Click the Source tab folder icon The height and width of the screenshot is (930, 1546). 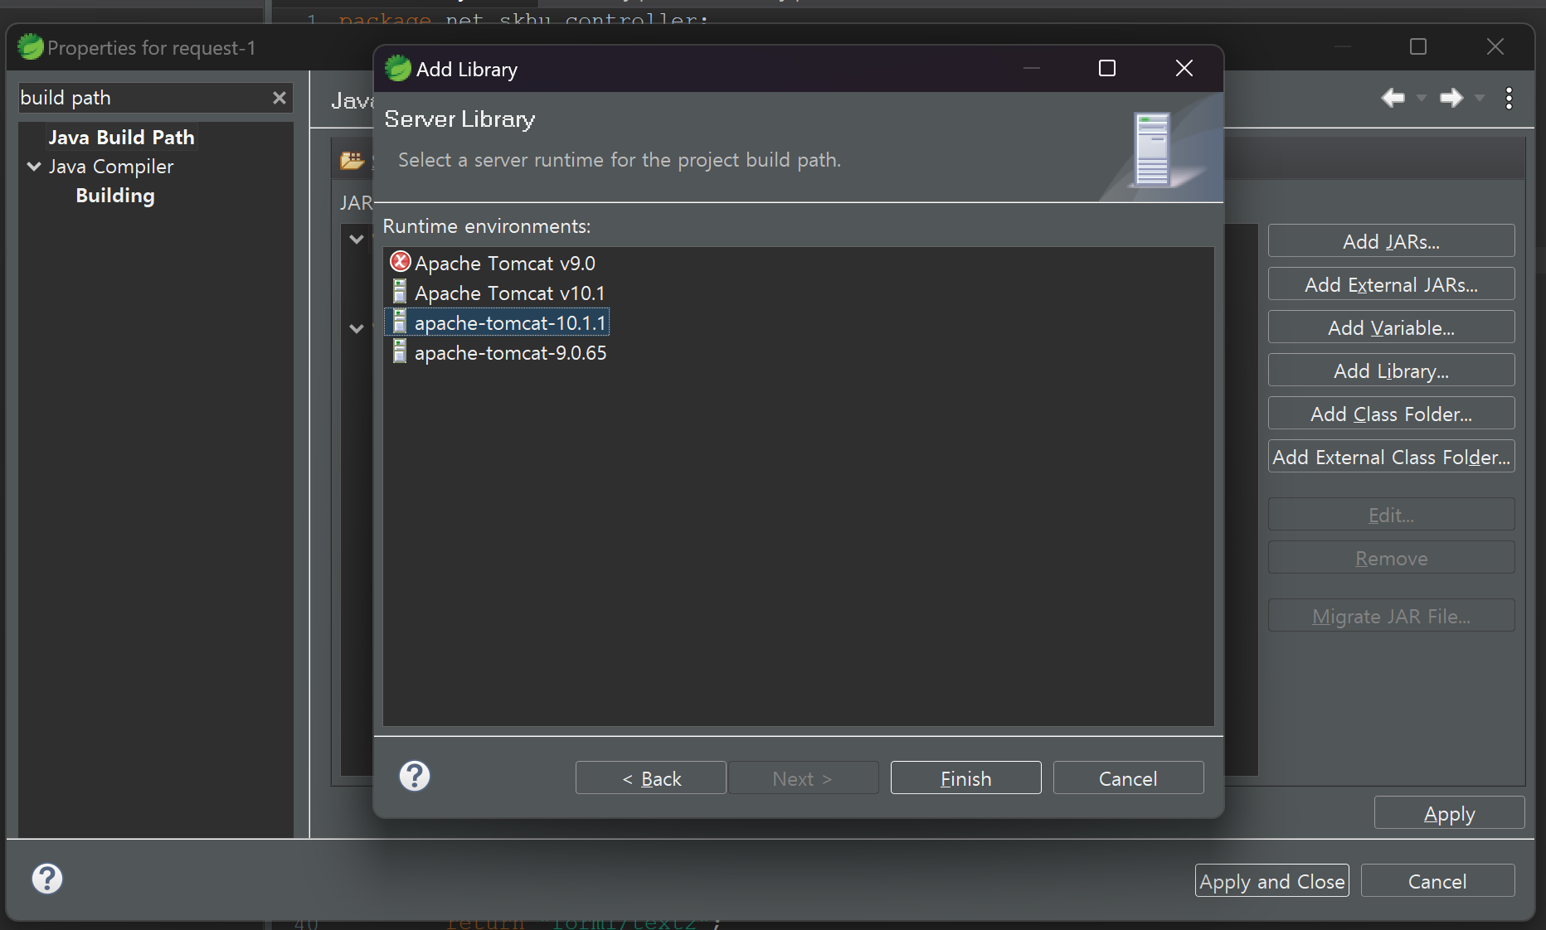352,160
